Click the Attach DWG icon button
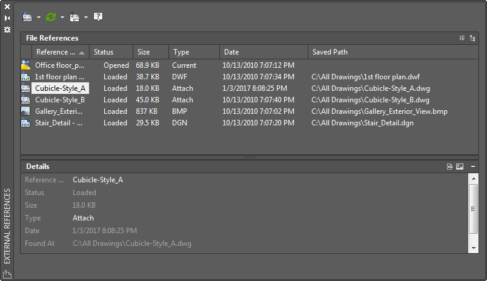Image resolution: width=487 pixels, height=281 pixels. coord(27,17)
